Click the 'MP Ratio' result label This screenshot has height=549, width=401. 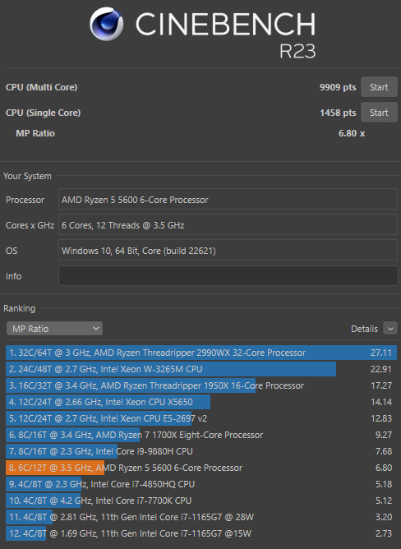tap(35, 133)
